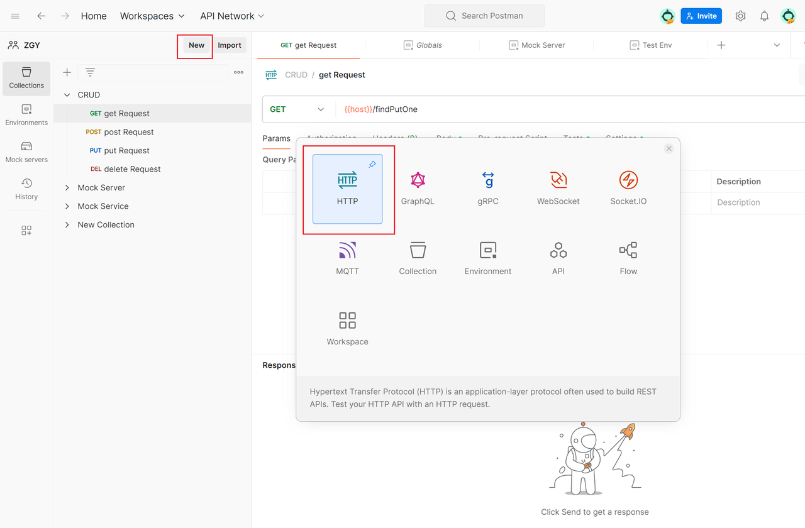This screenshot has width=805, height=528.
Task: Open the GET method dropdown
Action: (297, 109)
